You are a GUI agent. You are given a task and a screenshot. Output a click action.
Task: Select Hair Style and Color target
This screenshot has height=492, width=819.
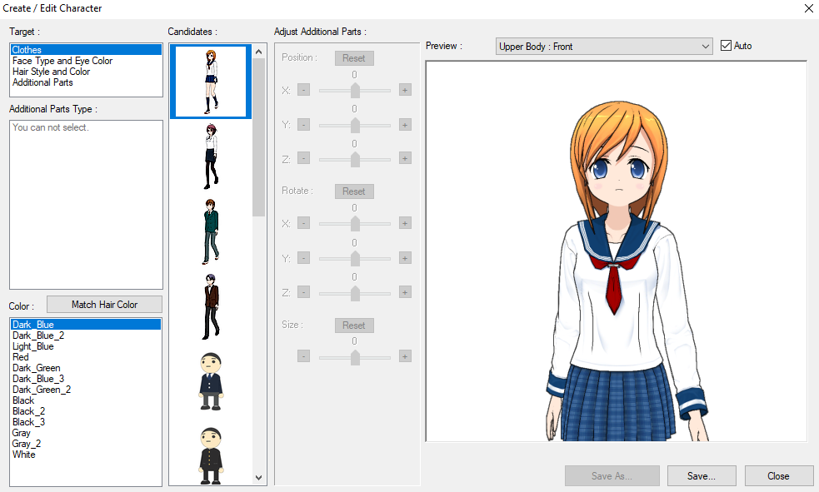click(86, 72)
